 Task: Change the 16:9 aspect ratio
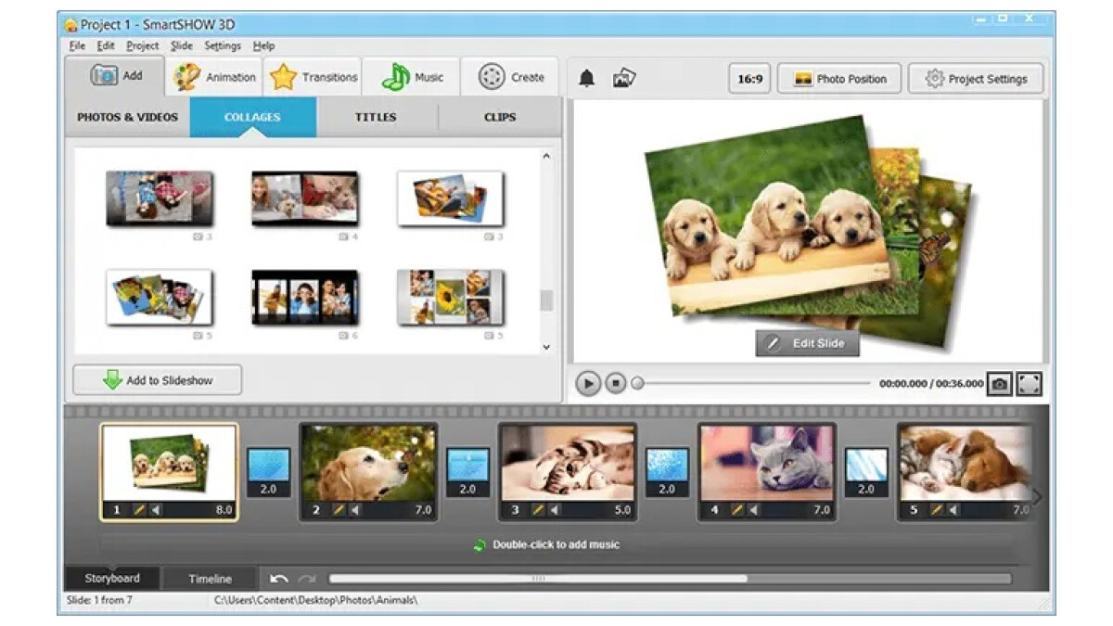(749, 79)
